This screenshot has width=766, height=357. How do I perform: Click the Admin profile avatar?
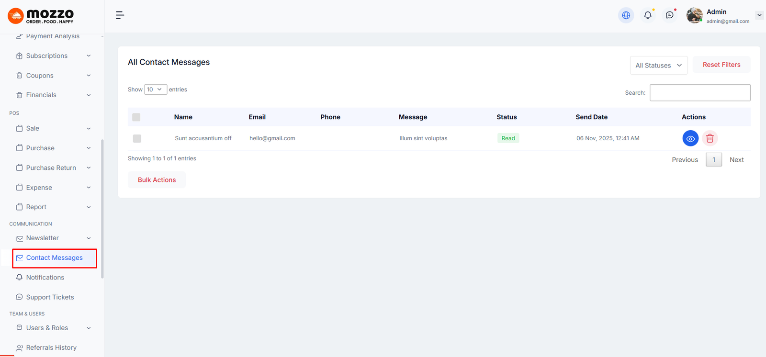pyautogui.click(x=694, y=15)
